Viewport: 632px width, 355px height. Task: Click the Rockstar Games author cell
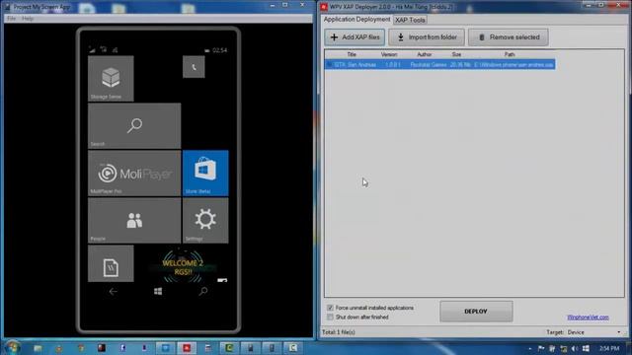(x=428, y=64)
